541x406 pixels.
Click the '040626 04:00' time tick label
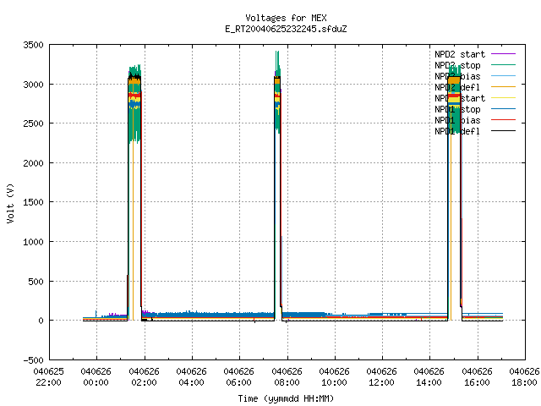(x=192, y=377)
